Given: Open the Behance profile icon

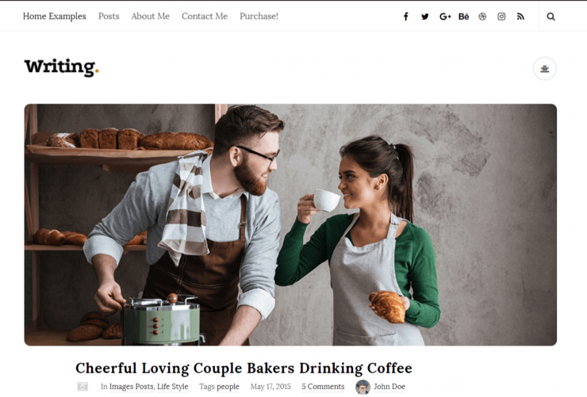Looking at the screenshot, I should click(463, 17).
